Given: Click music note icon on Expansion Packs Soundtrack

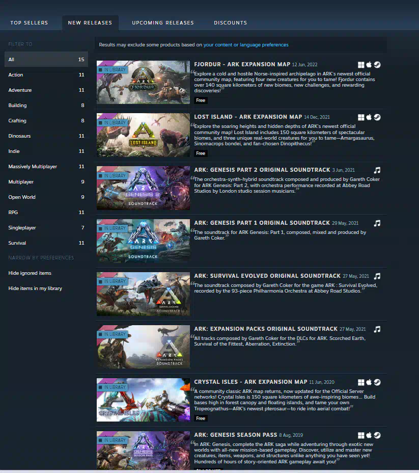Looking at the screenshot, I should 377,329.
